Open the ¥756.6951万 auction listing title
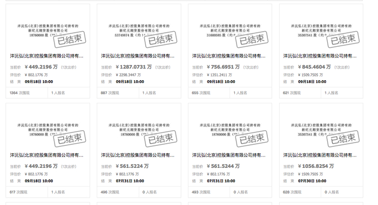378x205 pixels. [x=229, y=56]
